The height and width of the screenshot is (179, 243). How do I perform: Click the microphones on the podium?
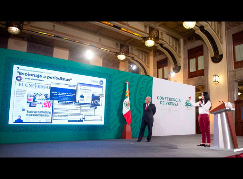click(x=221, y=102)
